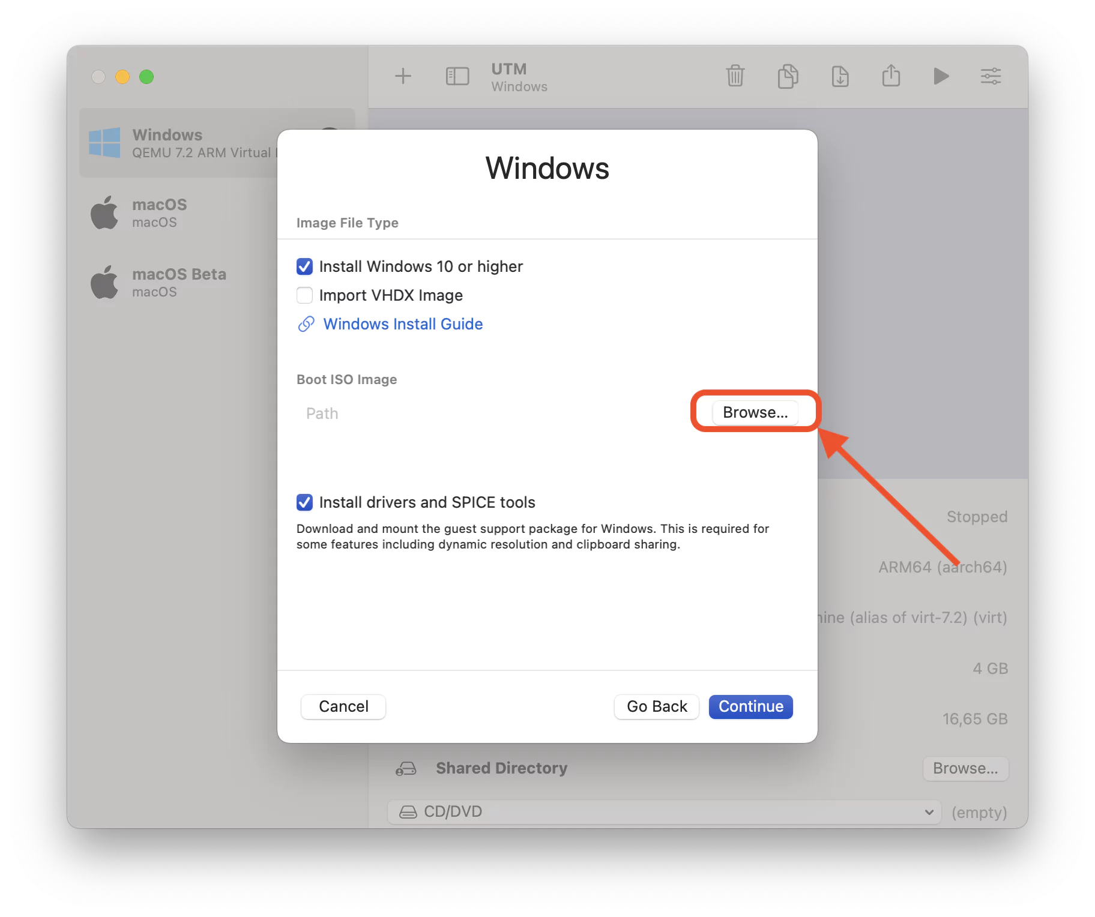Select the macOS VM in the sidebar

(217, 212)
